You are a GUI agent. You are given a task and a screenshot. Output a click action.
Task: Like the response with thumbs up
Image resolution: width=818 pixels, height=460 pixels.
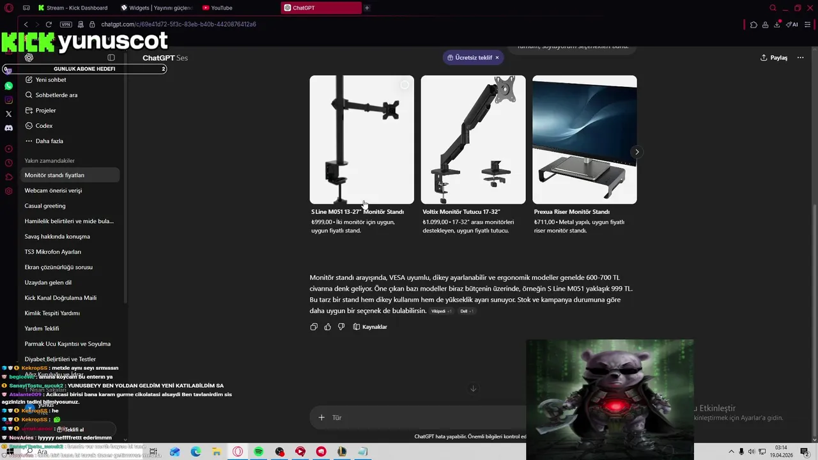click(328, 326)
